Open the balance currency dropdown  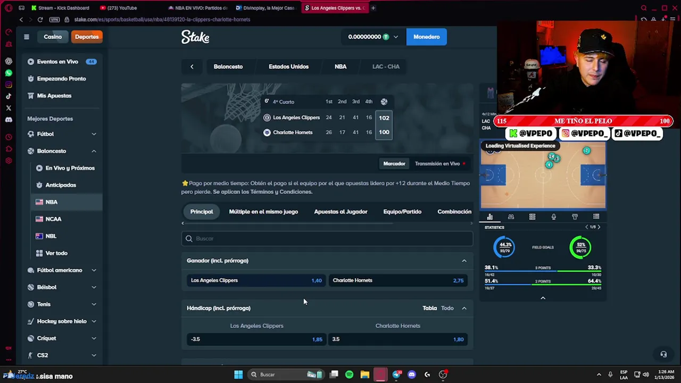pyautogui.click(x=395, y=37)
